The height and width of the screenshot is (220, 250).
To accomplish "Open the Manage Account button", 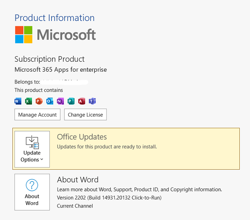I will pos(38,115).
